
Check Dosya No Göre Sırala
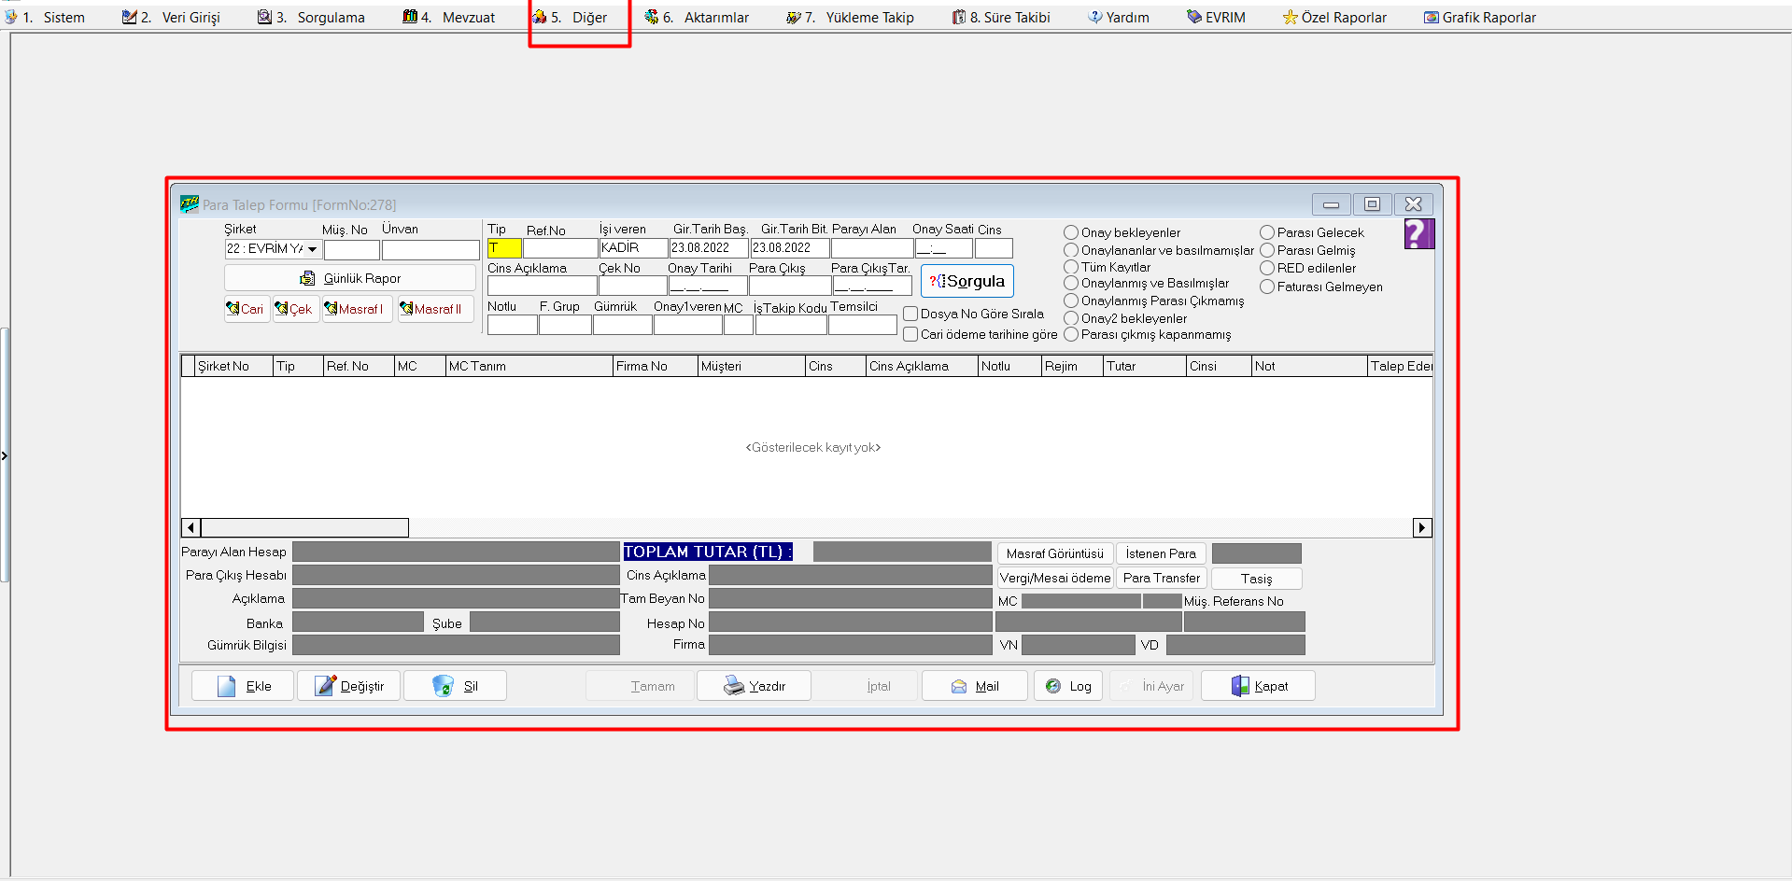(x=910, y=314)
